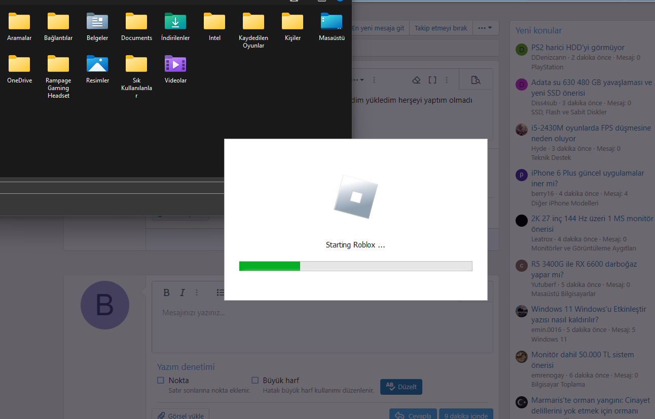The image size is (655, 419).
Task: Click Diss4sub's purple D avatar
Action: point(522,85)
